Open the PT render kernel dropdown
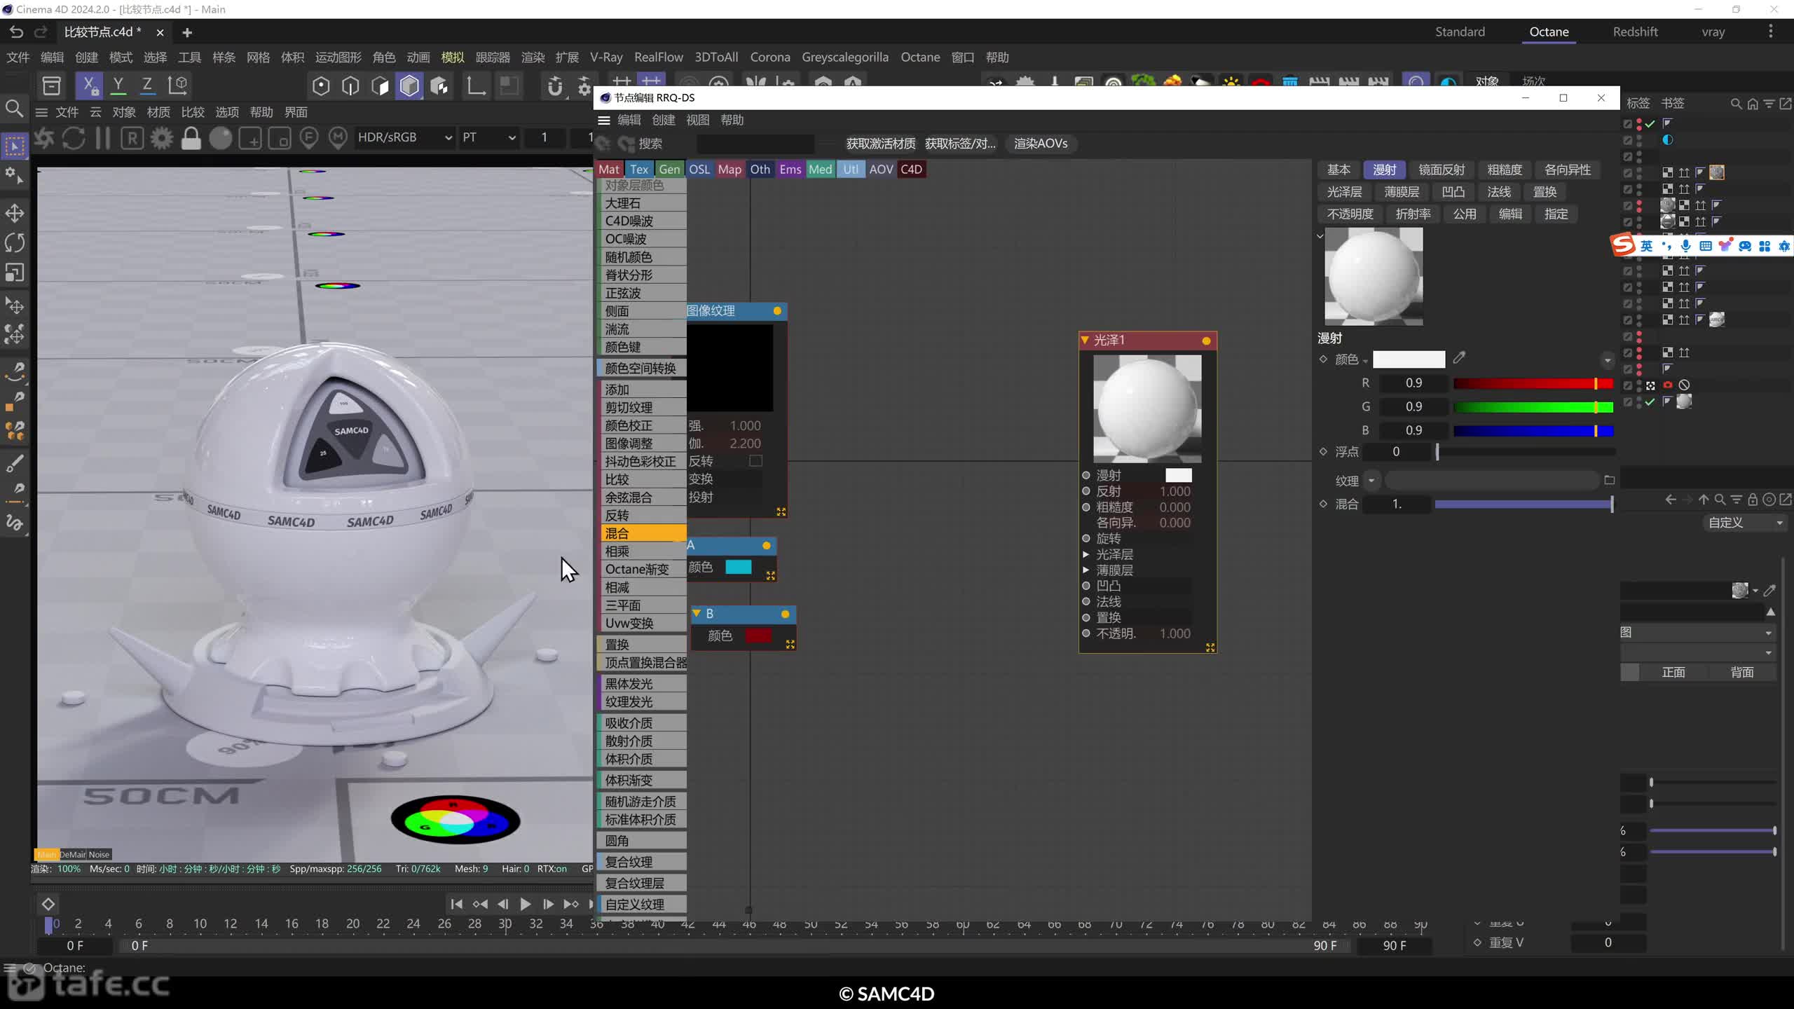This screenshot has width=1794, height=1009. pos(488,137)
